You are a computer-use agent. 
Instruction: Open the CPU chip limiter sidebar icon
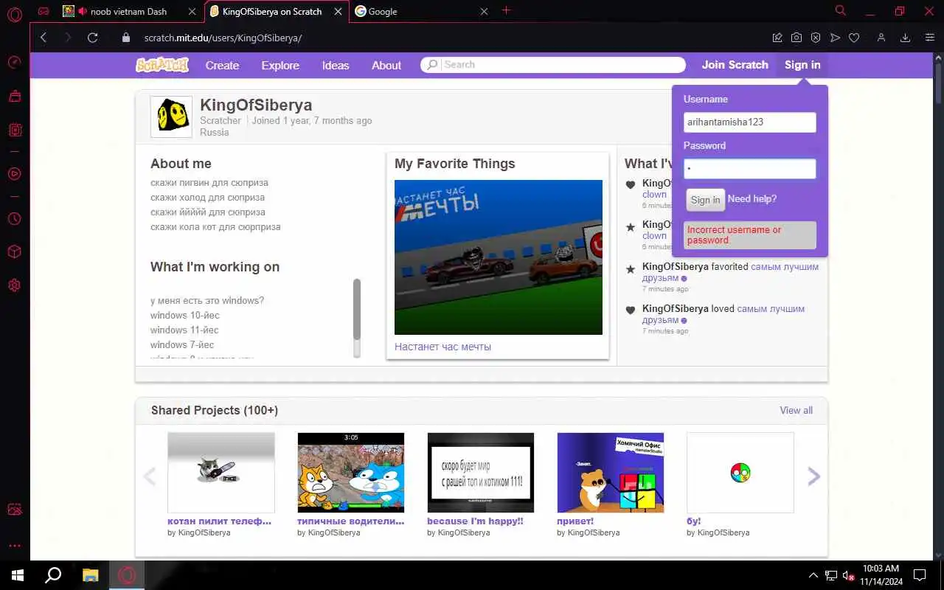tap(14, 130)
